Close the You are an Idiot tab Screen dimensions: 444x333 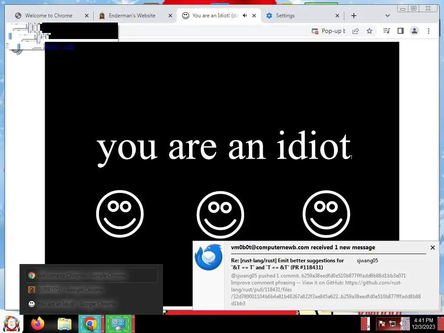[x=254, y=16]
